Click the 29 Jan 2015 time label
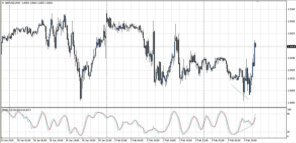This screenshot has width=296, height=143. click(x=7, y=140)
